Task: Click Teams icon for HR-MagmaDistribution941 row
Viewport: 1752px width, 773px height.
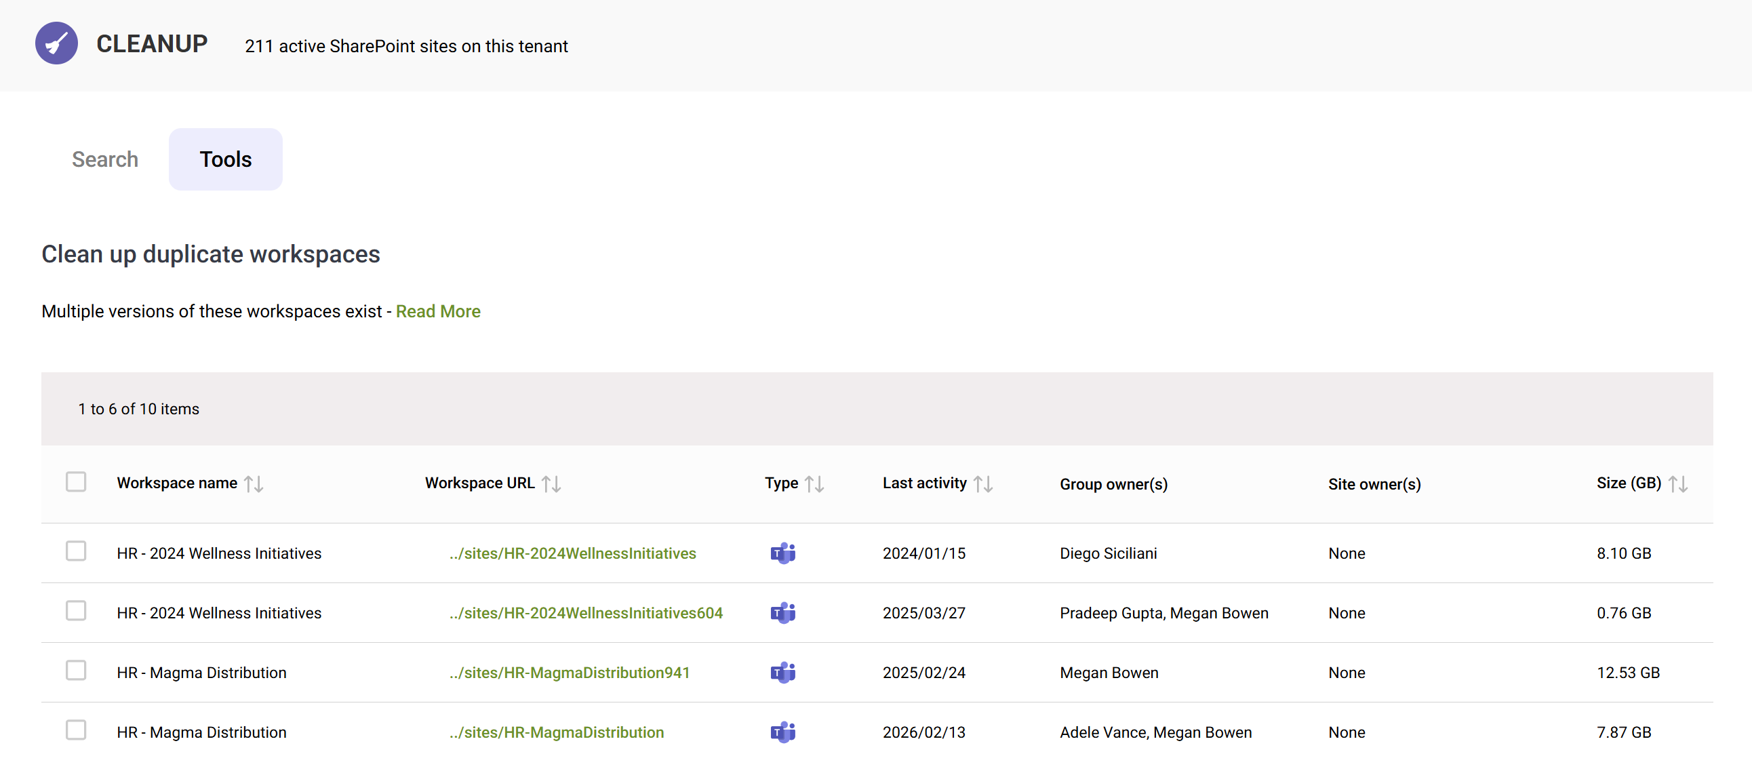Action: (782, 672)
